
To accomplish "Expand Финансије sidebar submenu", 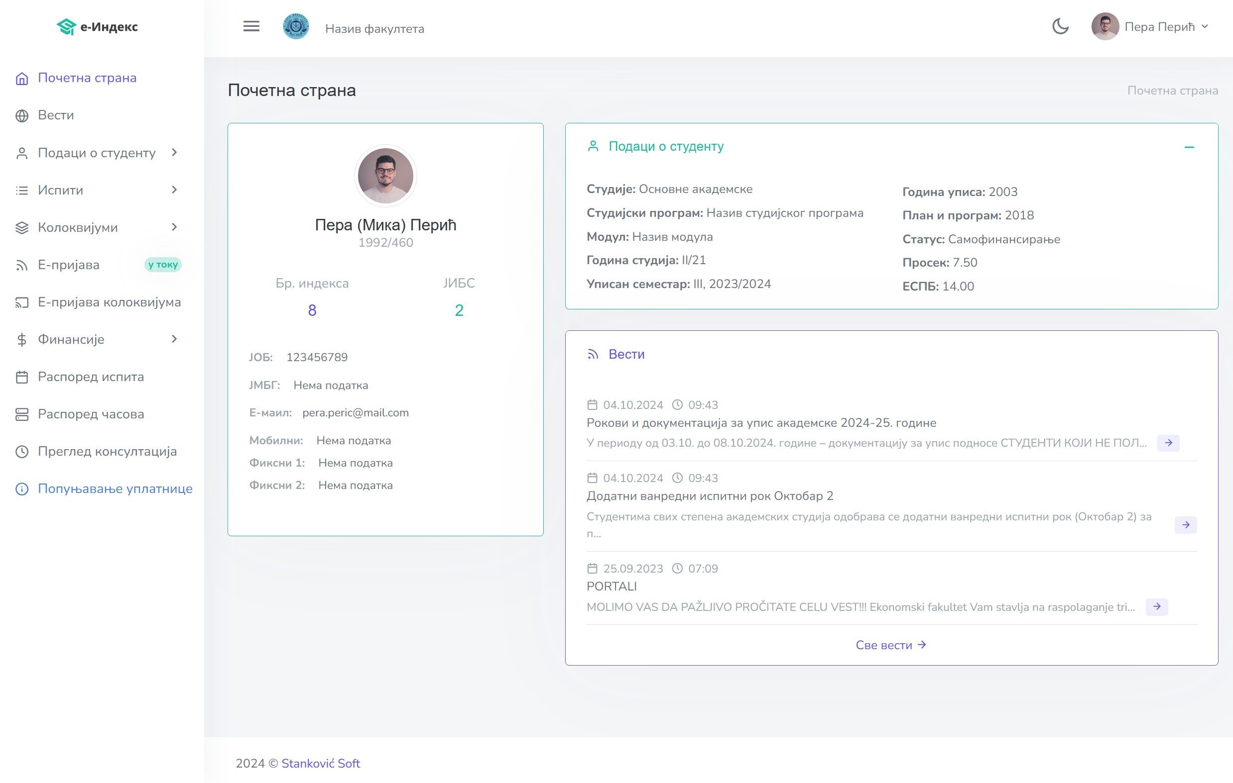I will coord(174,339).
